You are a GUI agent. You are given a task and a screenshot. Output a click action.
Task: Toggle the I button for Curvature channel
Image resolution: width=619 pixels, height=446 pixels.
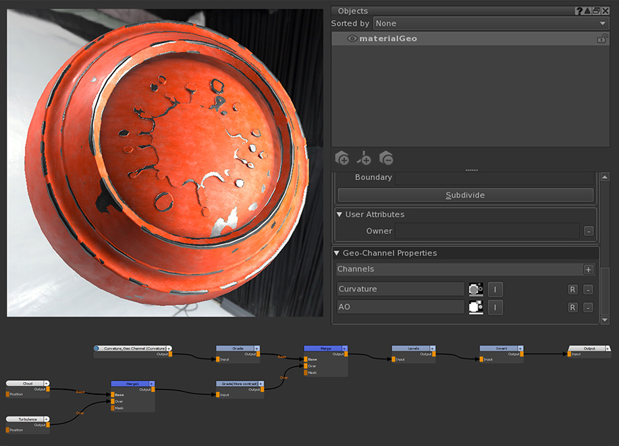[495, 289]
